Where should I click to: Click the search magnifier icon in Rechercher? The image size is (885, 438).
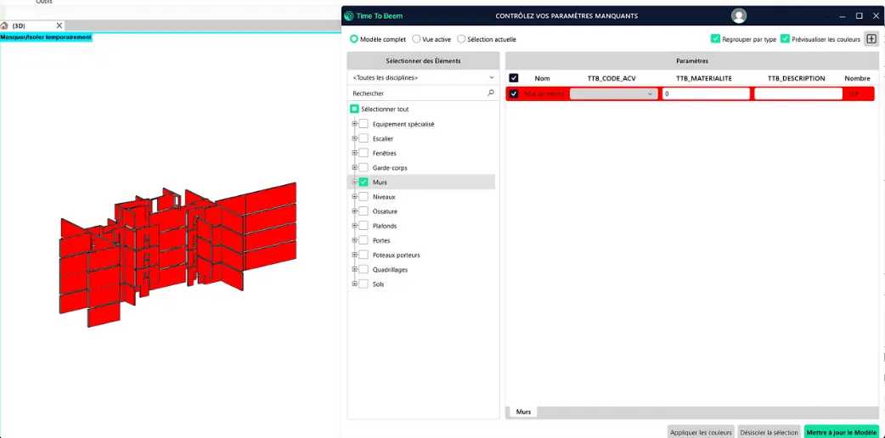490,93
